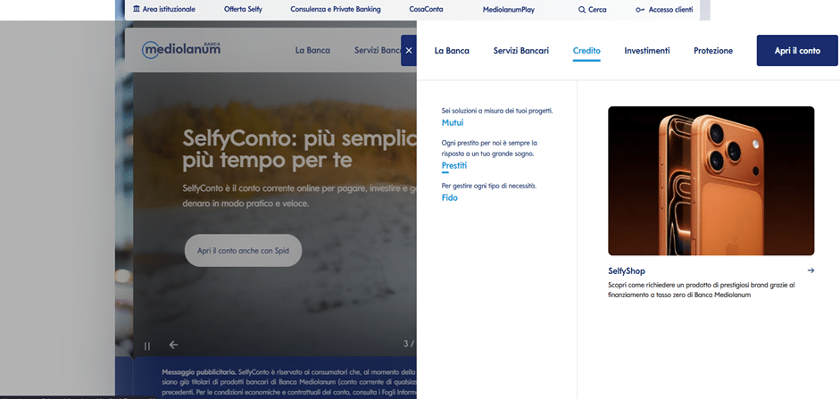Go to the Fido link
The height and width of the screenshot is (399, 840).
(x=449, y=197)
